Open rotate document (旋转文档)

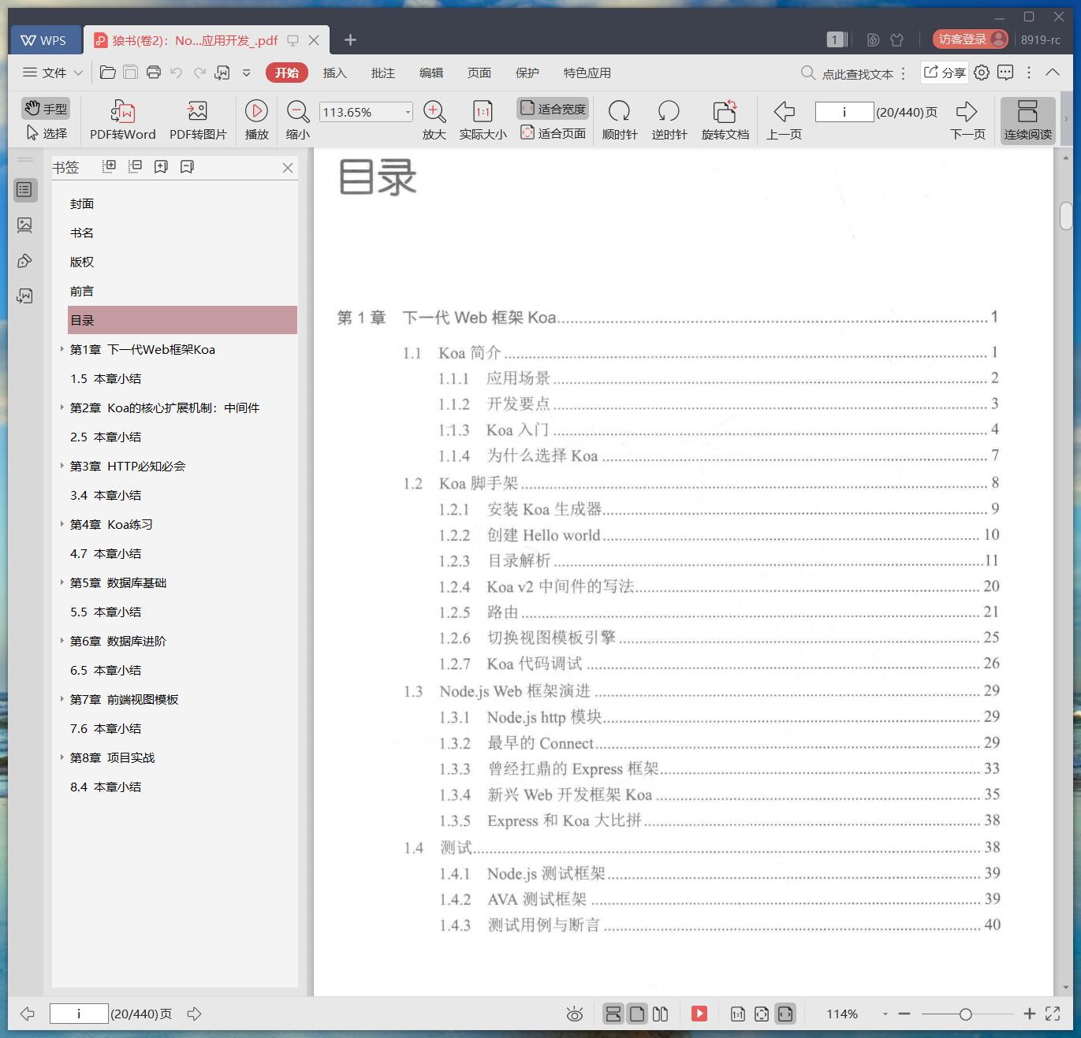725,120
